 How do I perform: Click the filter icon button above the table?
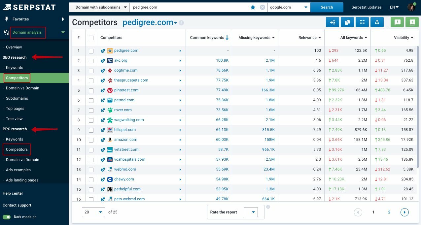[x=333, y=22]
